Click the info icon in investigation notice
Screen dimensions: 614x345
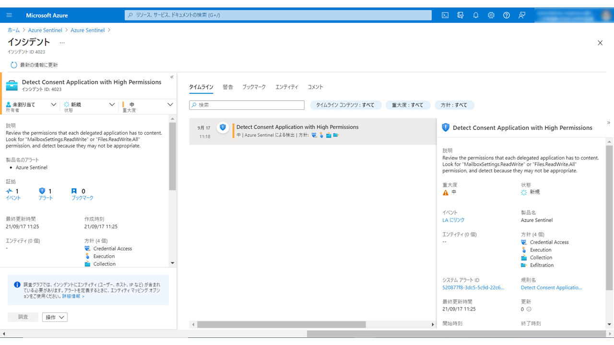point(17,285)
